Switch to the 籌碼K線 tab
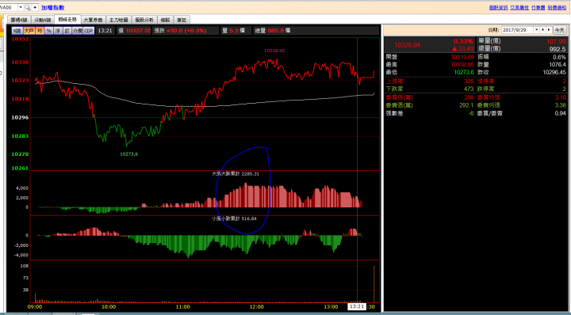Viewport: 571px width, 315px height. point(19,20)
